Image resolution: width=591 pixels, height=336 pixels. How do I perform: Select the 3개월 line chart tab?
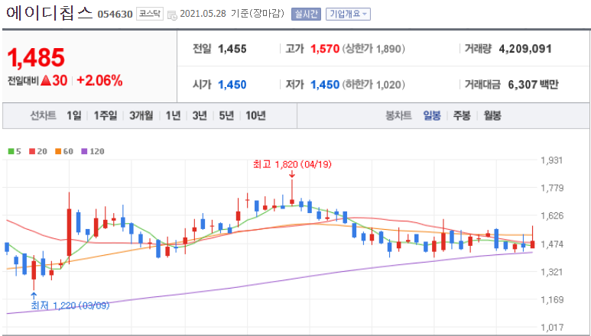pos(141,115)
